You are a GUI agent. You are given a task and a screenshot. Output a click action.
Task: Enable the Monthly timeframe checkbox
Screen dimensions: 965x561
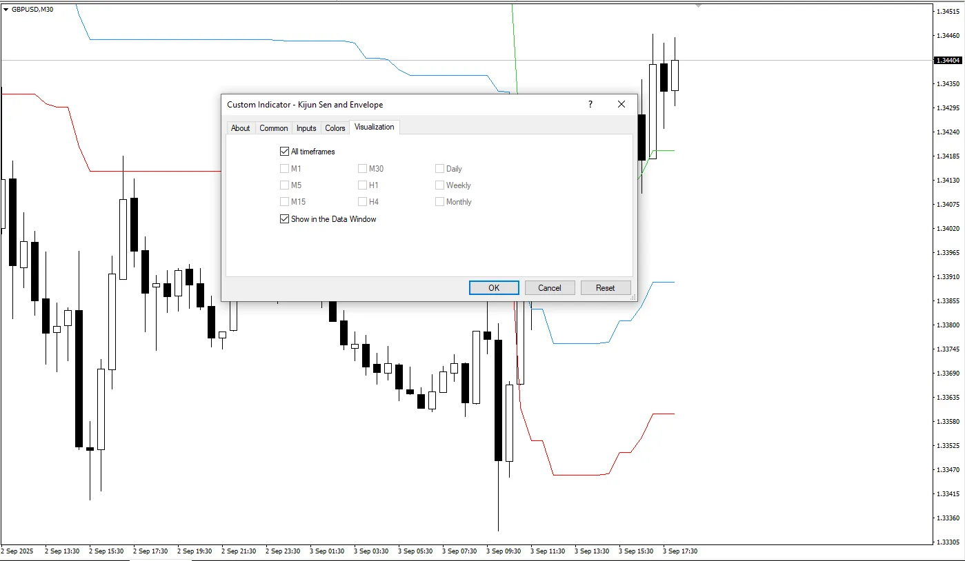(440, 202)
